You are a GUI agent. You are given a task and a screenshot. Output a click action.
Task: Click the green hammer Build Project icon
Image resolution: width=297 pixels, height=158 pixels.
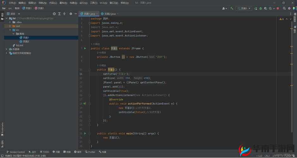232,8
